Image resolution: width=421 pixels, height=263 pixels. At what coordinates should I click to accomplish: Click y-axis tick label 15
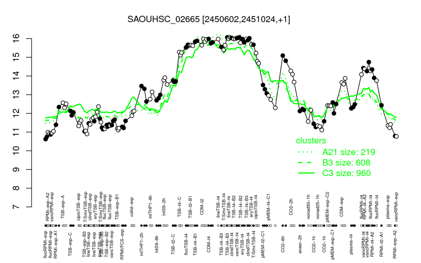point(16,57)
